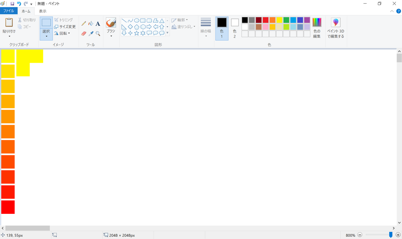The image size is (402, 239).
Task: Select the five-pointed star shape
Action: (136, 33)
